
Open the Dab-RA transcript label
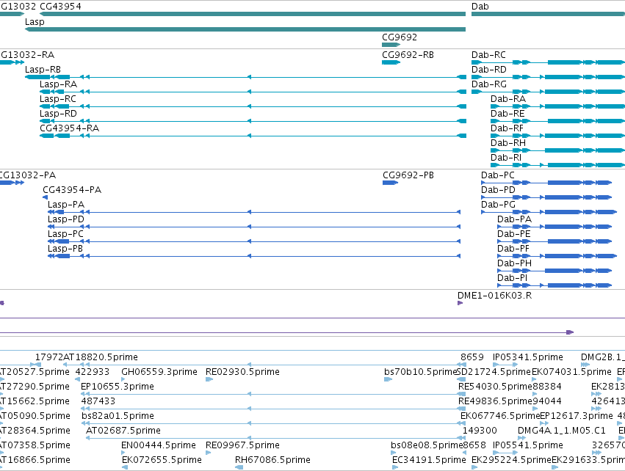coord(508,99)
